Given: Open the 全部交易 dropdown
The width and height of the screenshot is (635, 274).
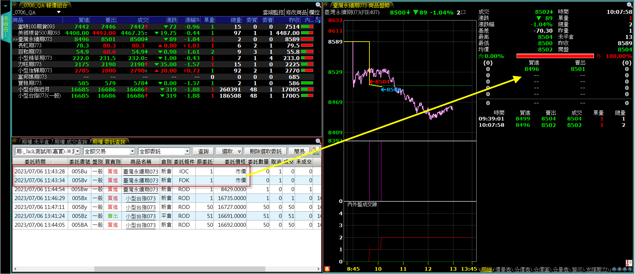Looking at the screenshot, I should (x=132, y=151).
